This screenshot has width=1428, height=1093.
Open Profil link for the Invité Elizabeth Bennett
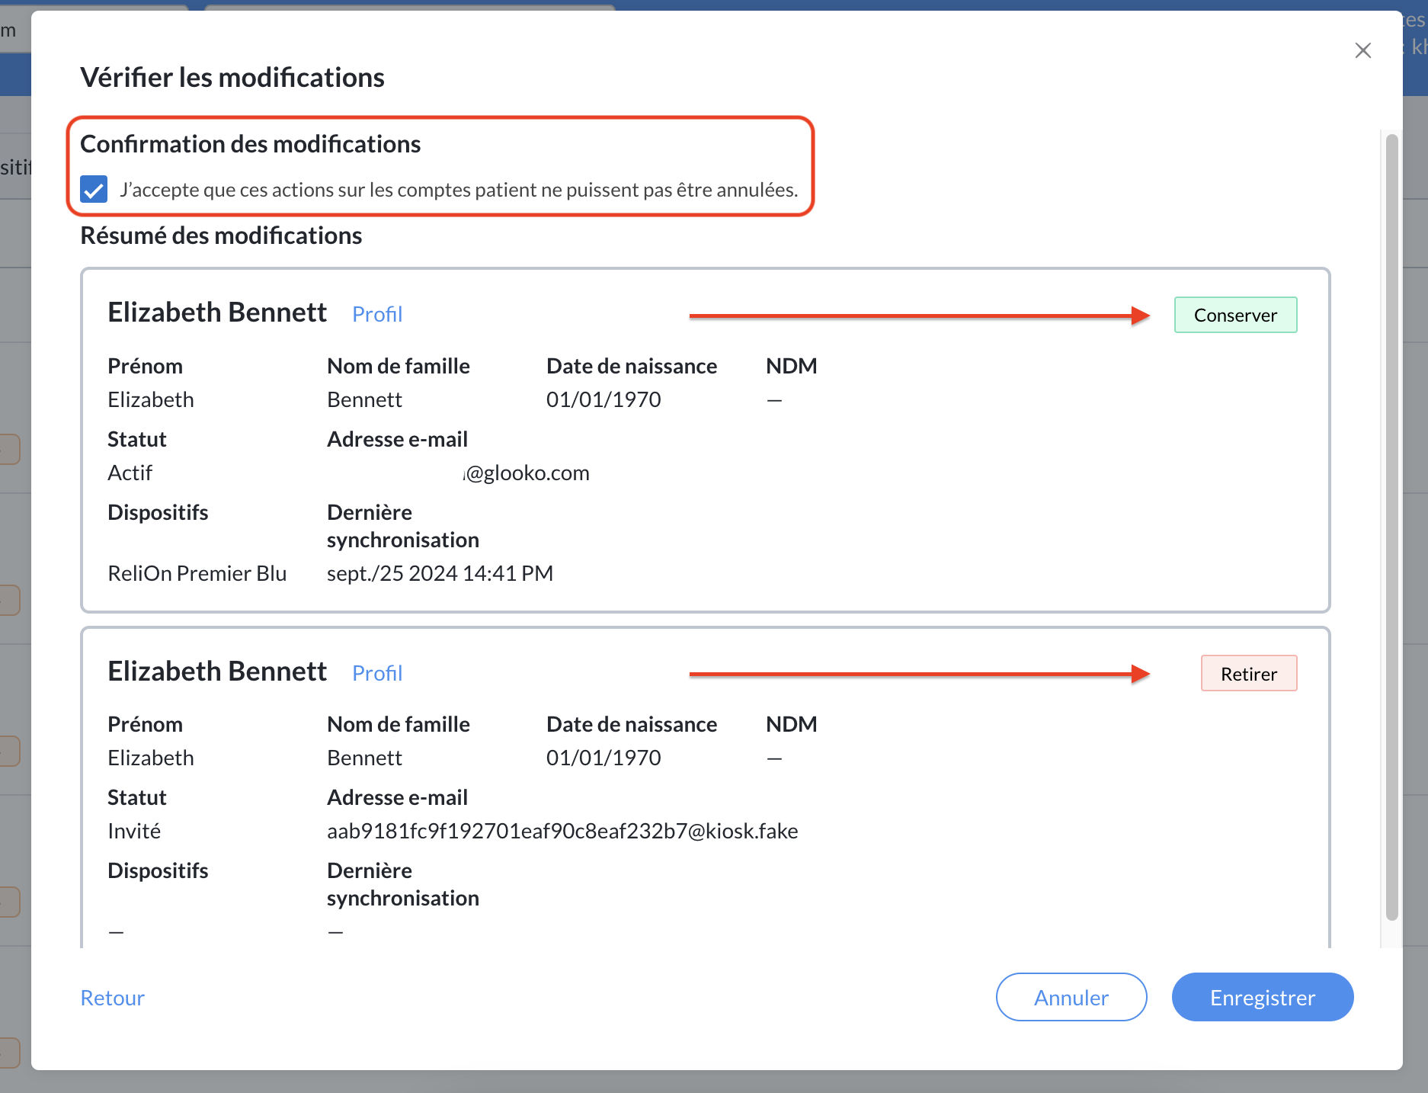377,673
